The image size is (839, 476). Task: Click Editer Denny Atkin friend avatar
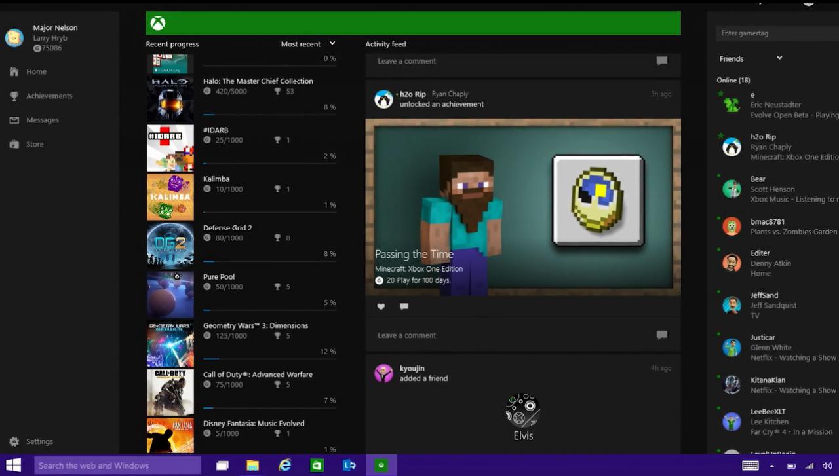coord(732,263)
